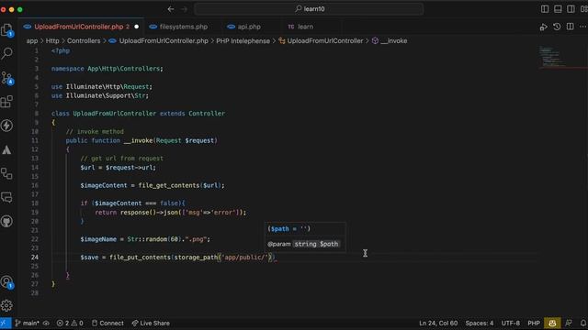The width and height of the screenshot is (588, 330).
Task: Click the use Illuminate\Support\Str line
Action: (100, 95)
